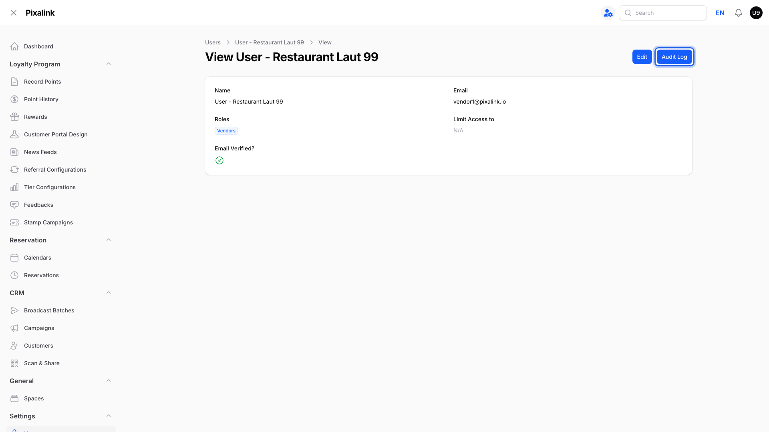769x432 pixels.
Task: Open the Customers page
Action: 61,346
